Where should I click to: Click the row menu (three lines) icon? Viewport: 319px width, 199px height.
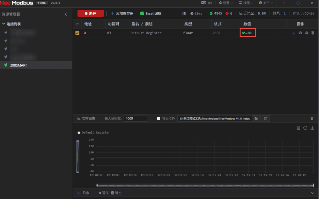coord(294,33)
